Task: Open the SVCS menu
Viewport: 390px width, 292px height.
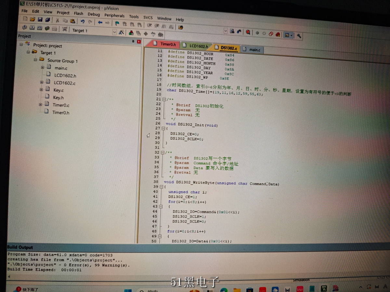Action: (x=148, y=18)
